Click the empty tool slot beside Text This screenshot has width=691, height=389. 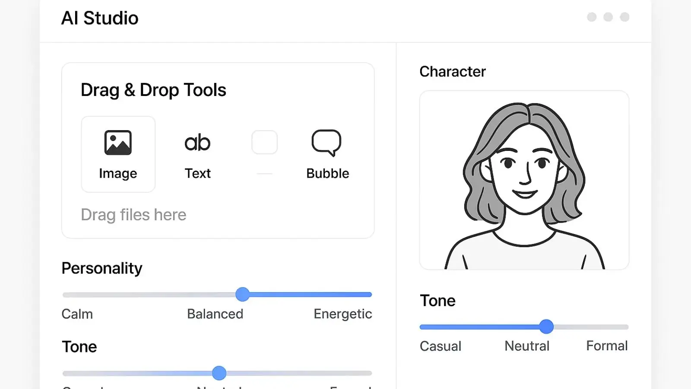pyautogui.click(x=265, y=142)
